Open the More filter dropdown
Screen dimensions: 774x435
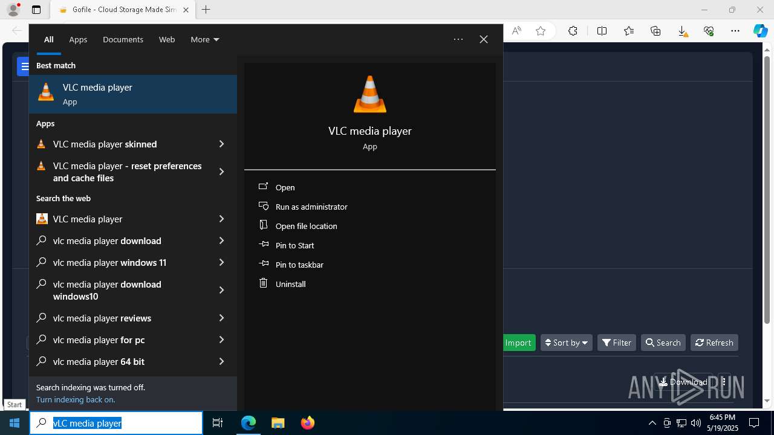(205, 39)
